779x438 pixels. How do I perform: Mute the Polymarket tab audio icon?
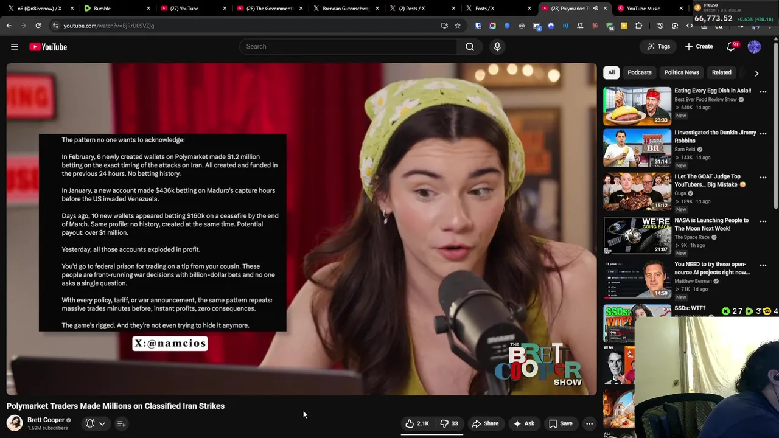(x=595, y=9)
